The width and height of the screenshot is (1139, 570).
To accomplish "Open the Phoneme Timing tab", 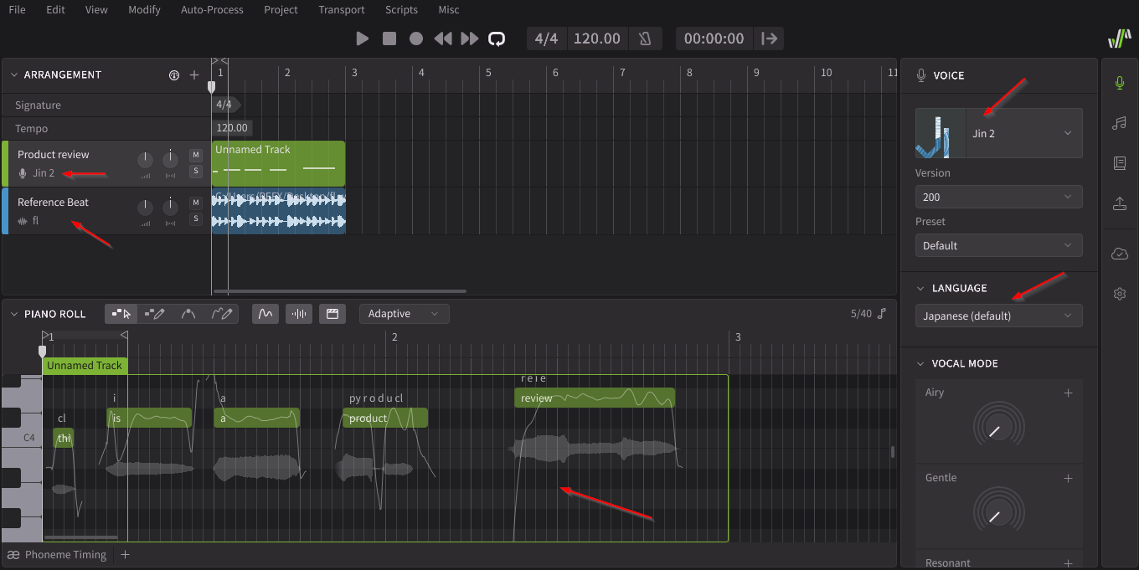I will (57, 554).
